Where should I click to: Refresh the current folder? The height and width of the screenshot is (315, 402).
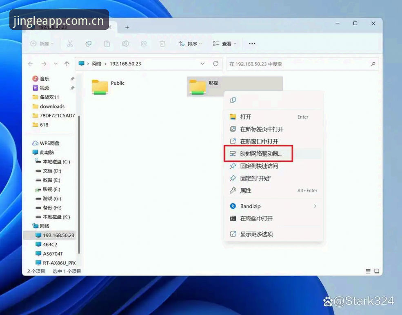(x=215, y=64)
